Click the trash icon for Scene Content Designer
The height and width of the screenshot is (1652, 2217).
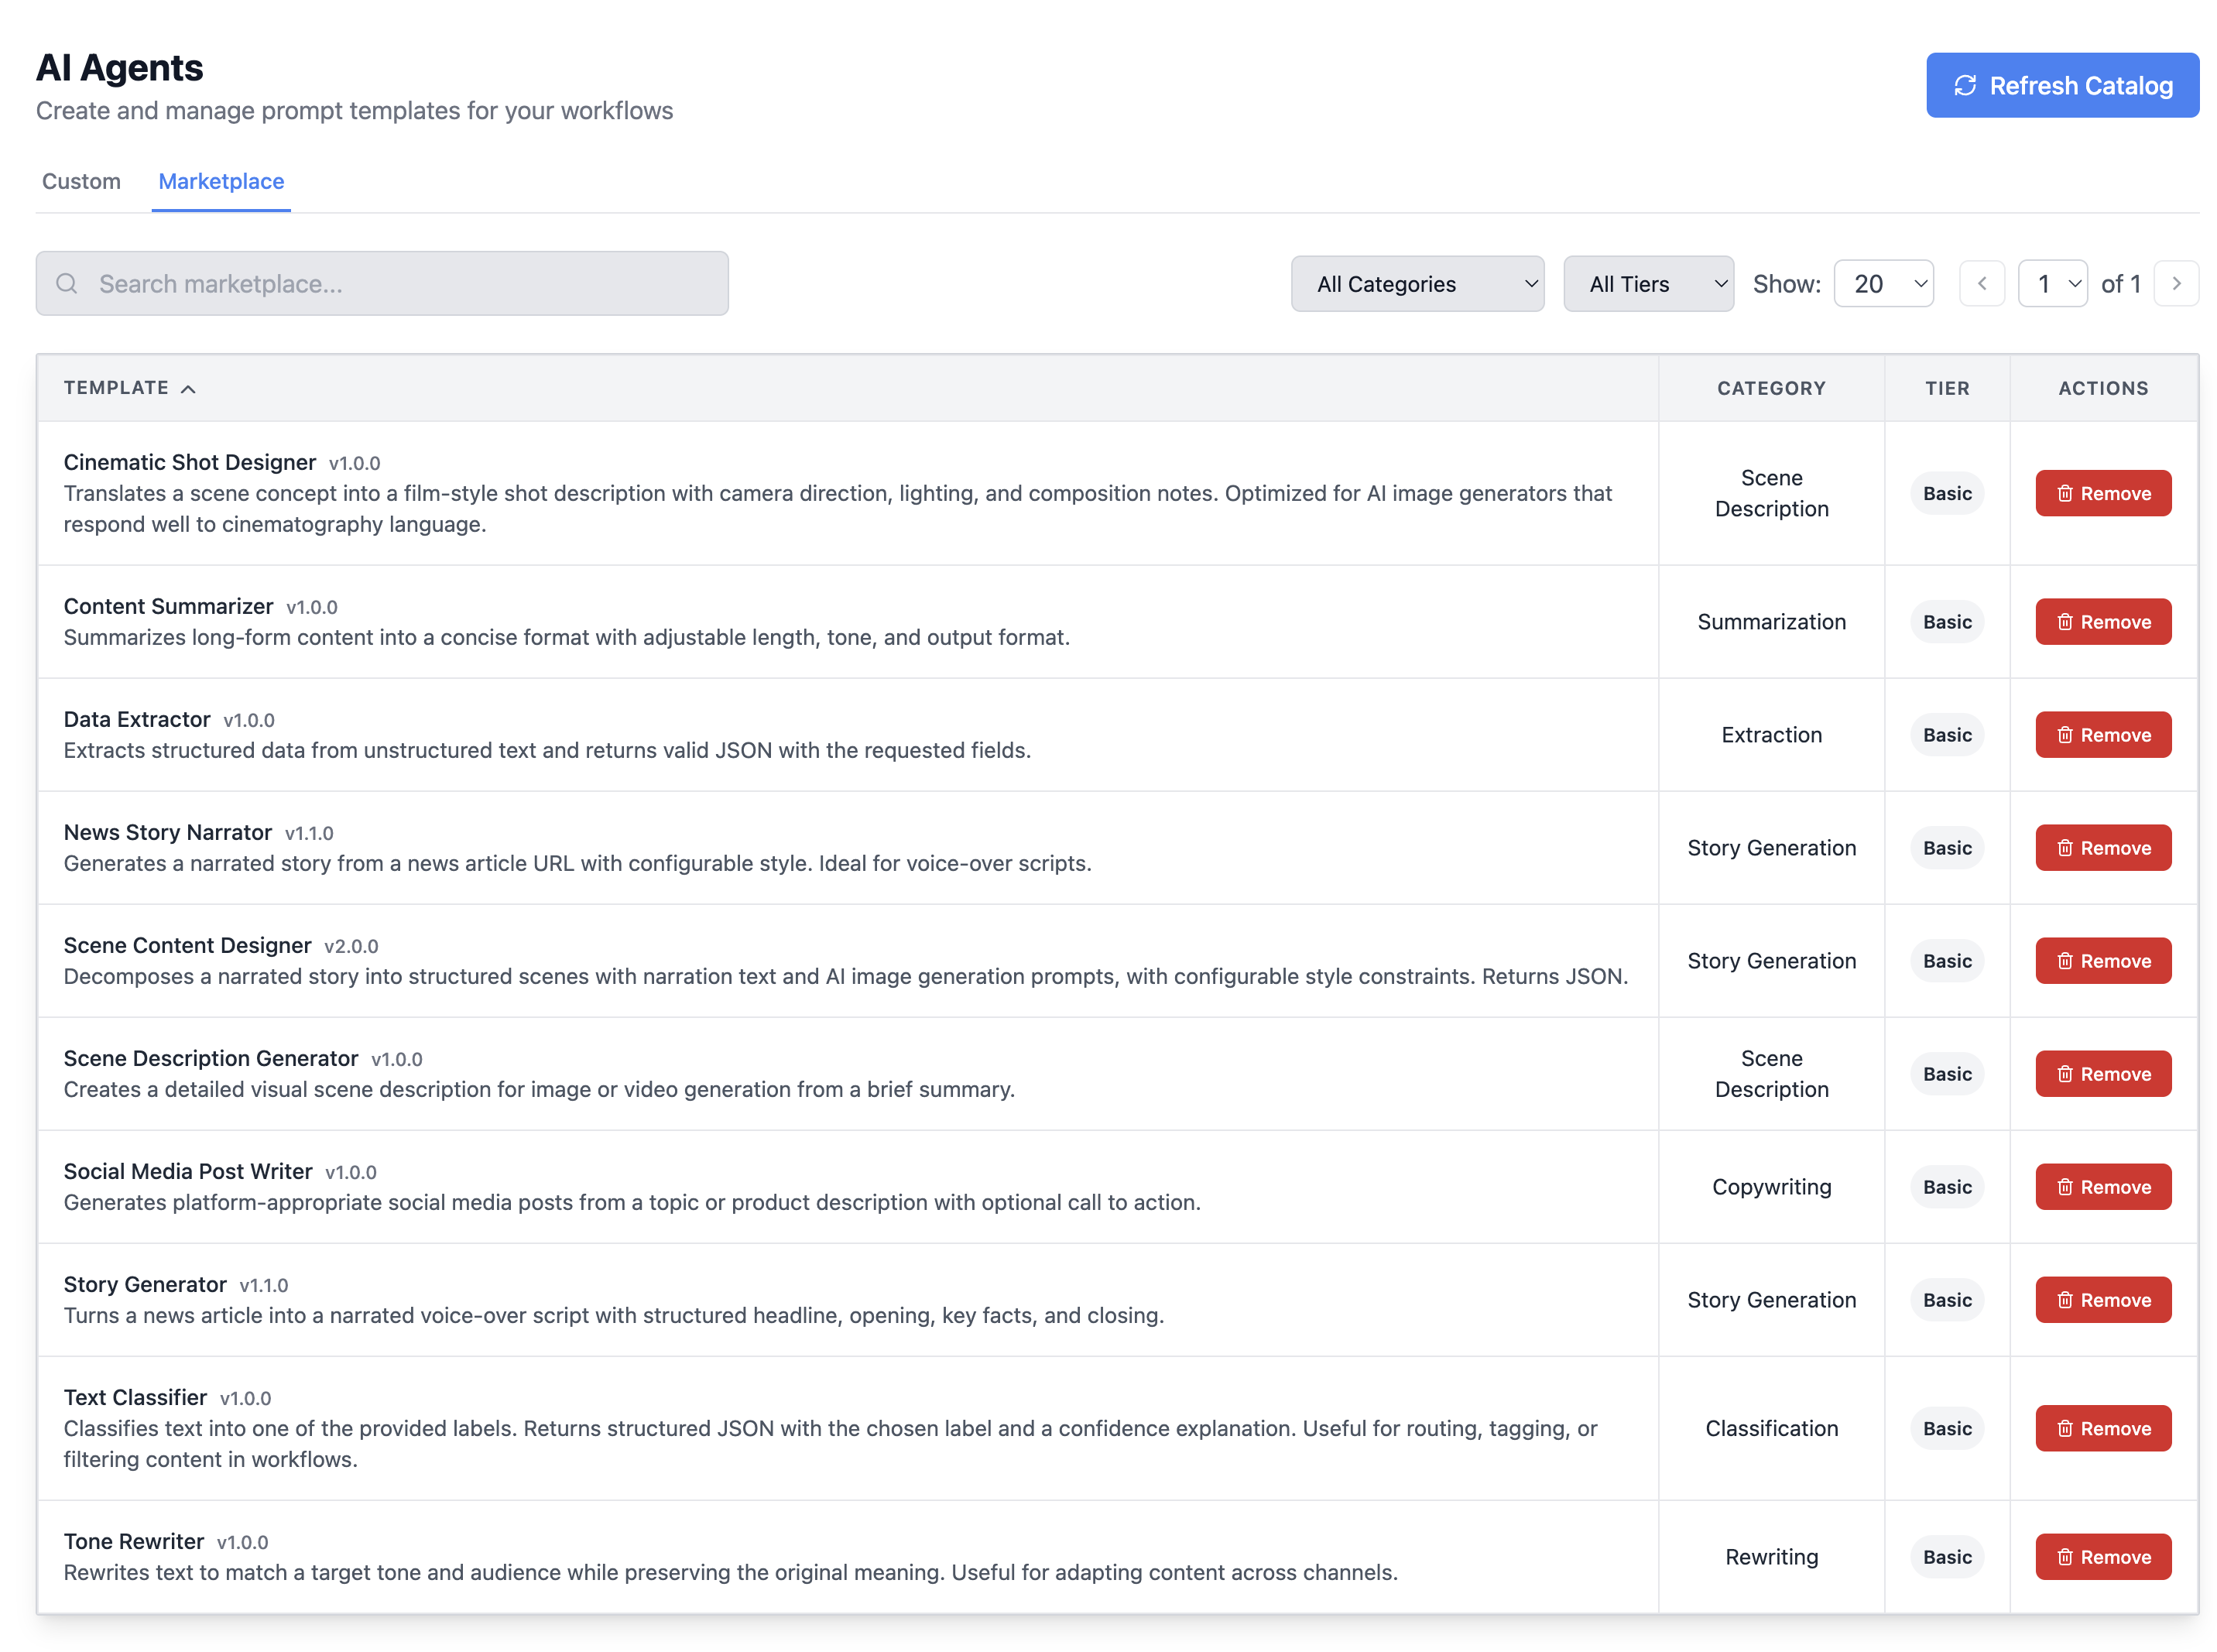click(x=2065, y=960)
